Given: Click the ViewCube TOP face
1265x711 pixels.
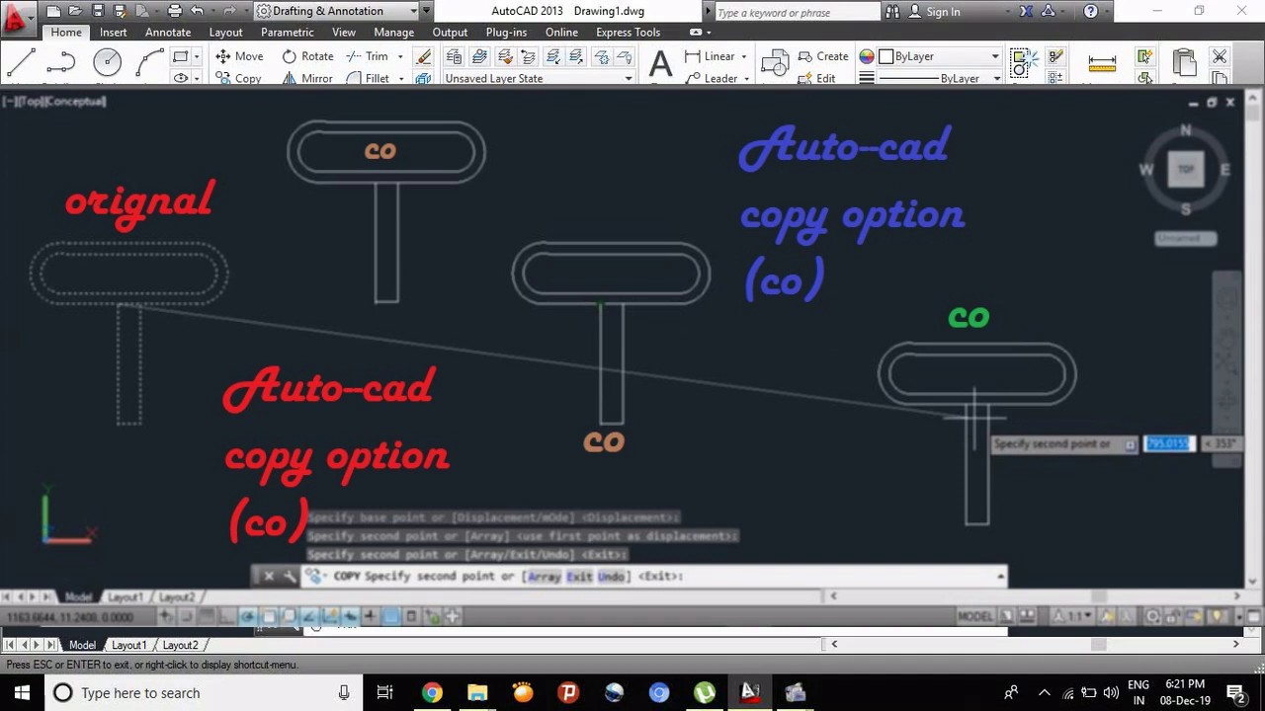Looking at the screenshot, I should click(x=1186, y=169).
